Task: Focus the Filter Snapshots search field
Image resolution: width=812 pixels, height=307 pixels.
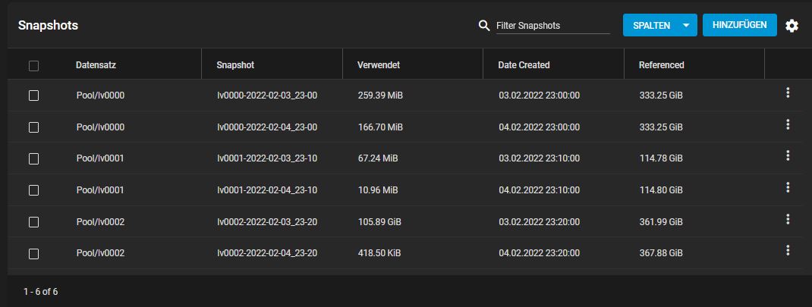Action: [552, 26]
